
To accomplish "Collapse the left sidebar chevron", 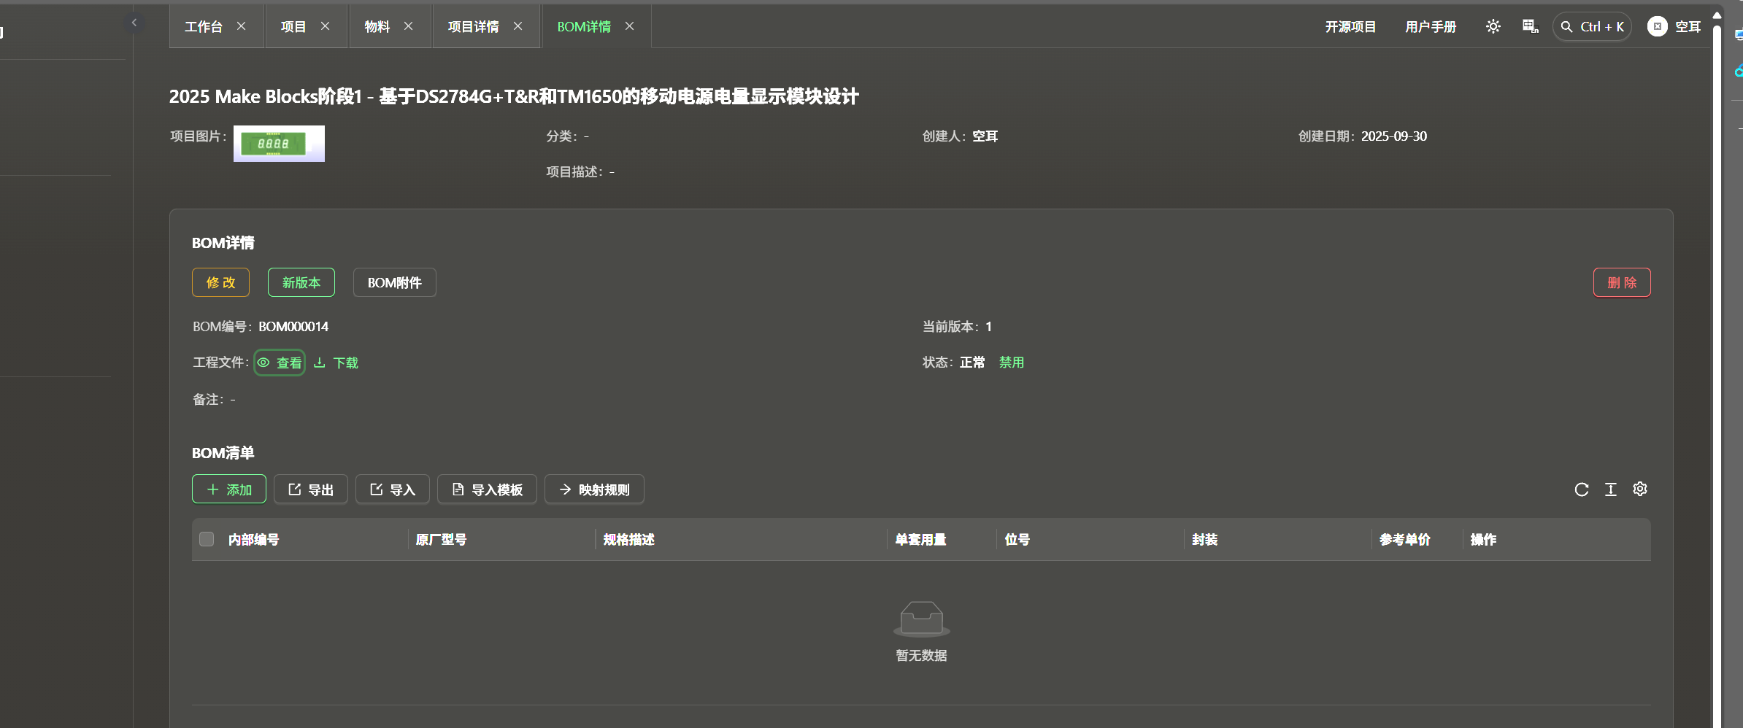I will 134,23.
